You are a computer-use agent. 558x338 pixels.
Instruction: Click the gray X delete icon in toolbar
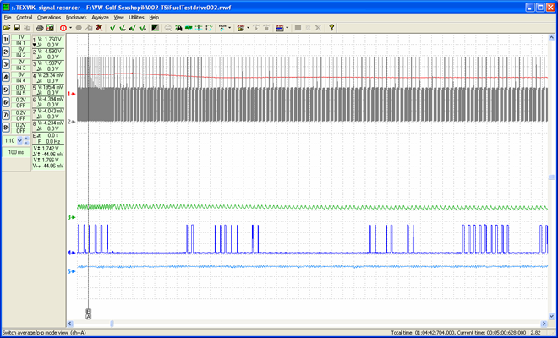[319, 27]
